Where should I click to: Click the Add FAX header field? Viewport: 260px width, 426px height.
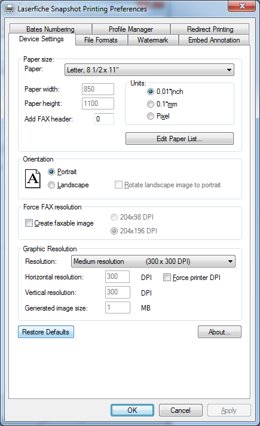coord(104,119)
